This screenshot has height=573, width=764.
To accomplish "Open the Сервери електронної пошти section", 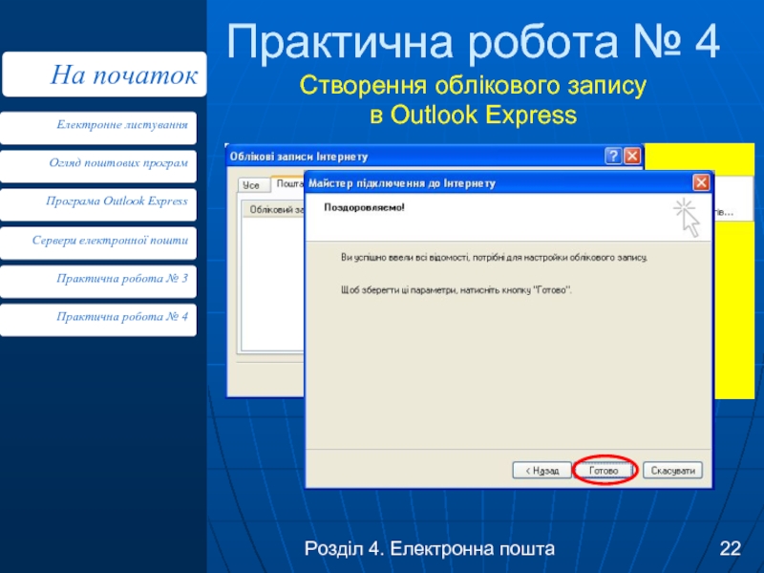I will (98, 244).
